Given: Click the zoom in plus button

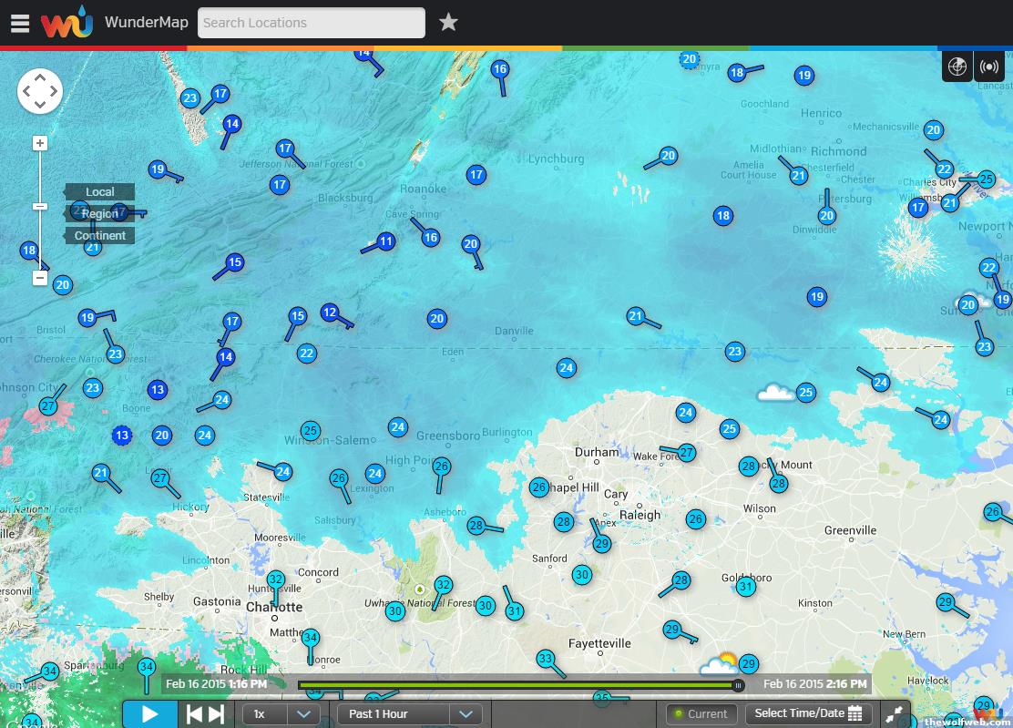Looking at the screenshot, I should tap(40, 143).
